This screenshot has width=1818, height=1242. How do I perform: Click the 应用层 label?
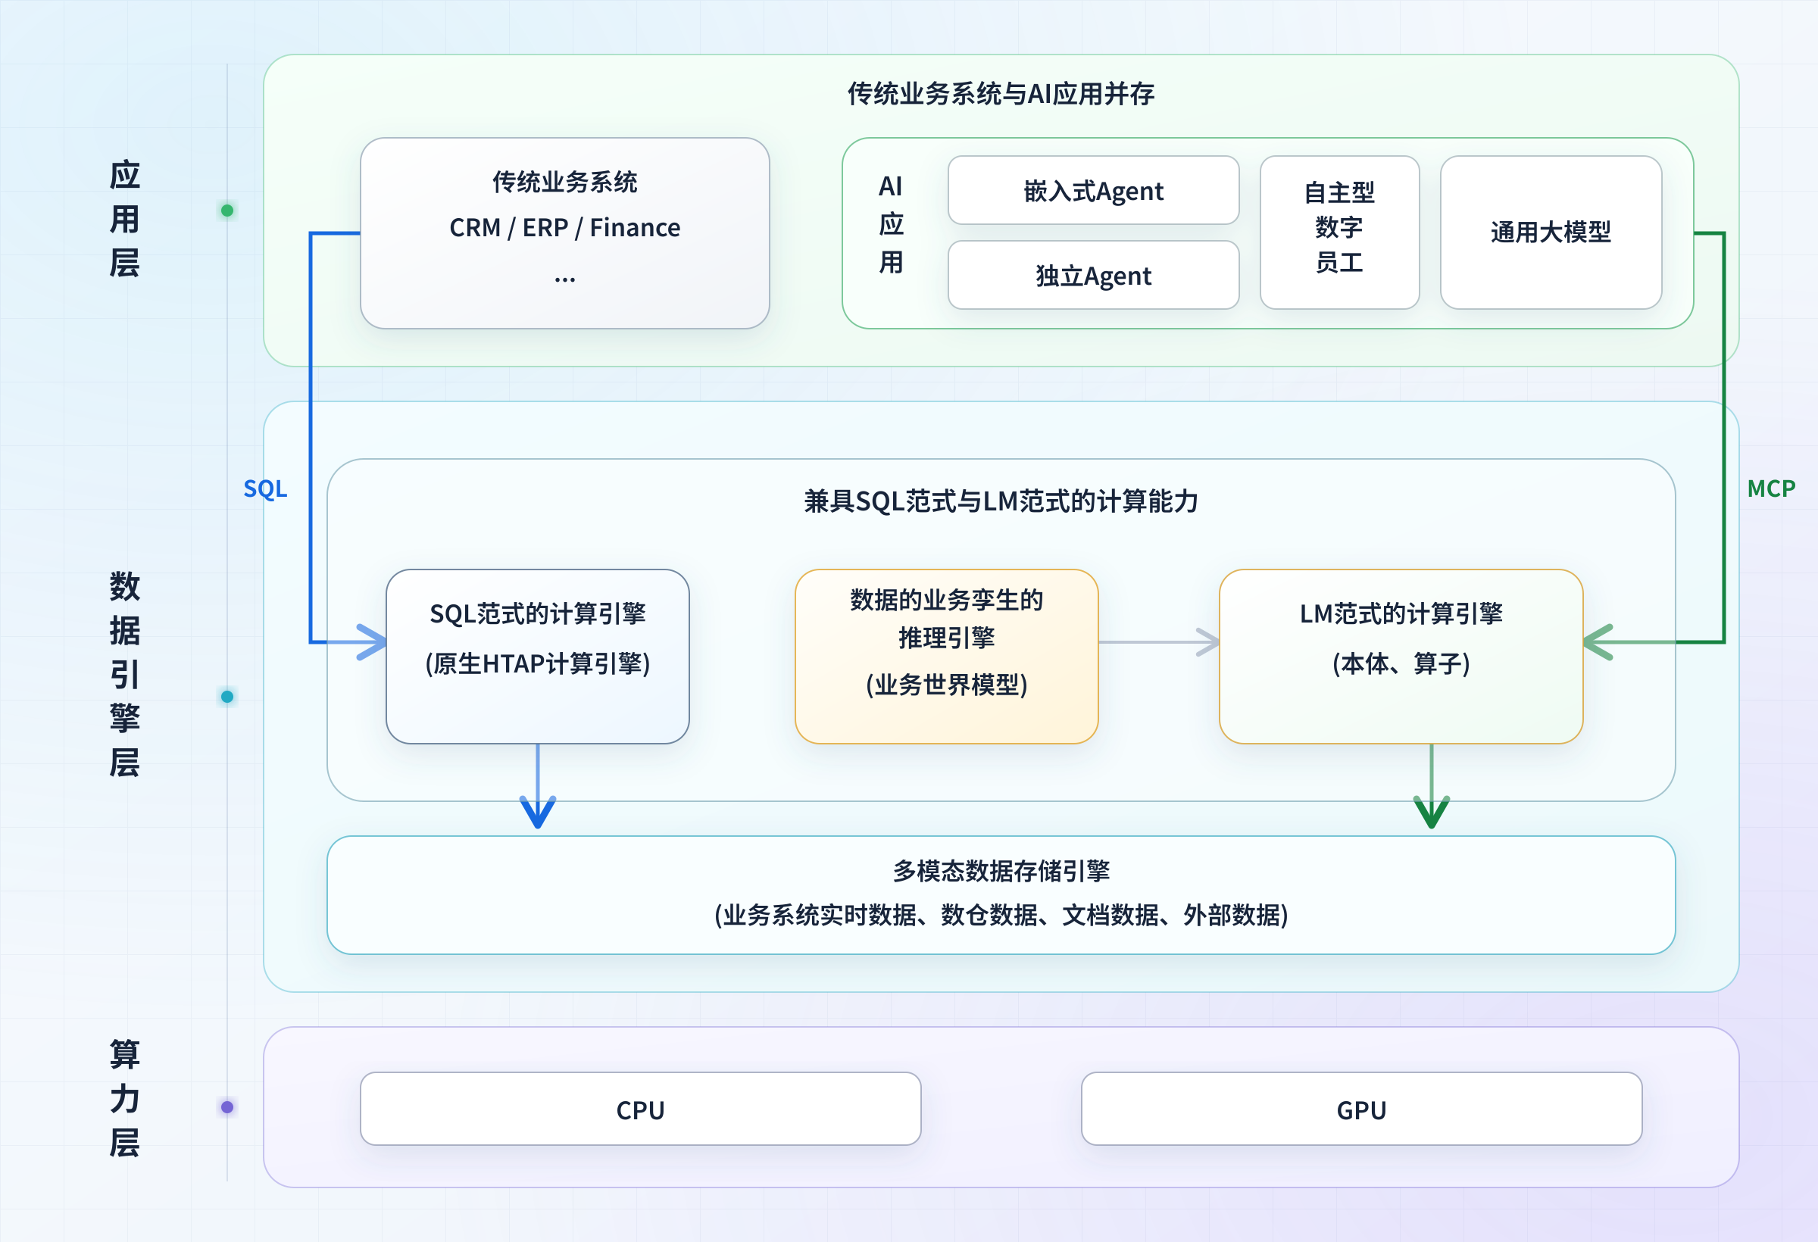124,219
